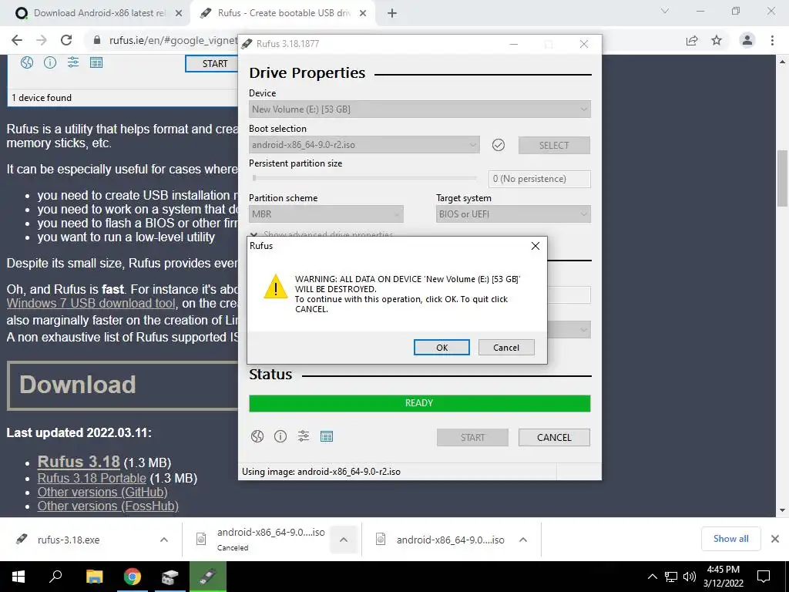
Task: Open the Boot selection dropdown
Action: (364, 145)
